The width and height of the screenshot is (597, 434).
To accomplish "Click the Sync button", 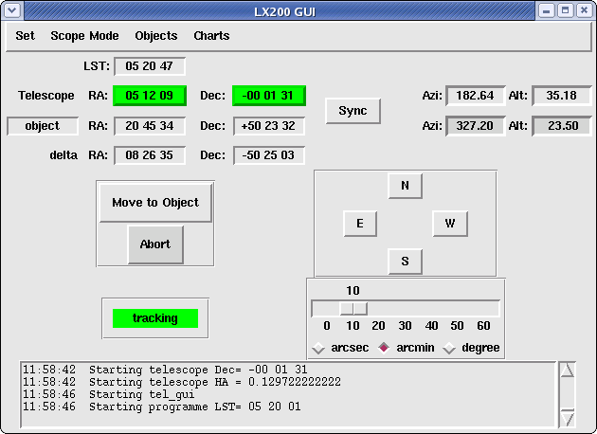I will coord(353,110).
